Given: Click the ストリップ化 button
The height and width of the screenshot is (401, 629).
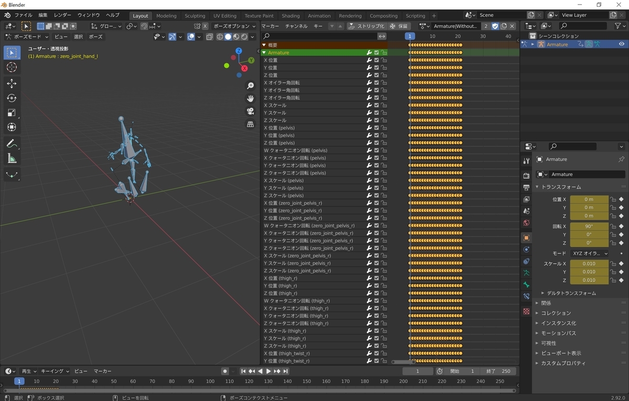Looking at the screenshot, I should (x=367, y=26).
